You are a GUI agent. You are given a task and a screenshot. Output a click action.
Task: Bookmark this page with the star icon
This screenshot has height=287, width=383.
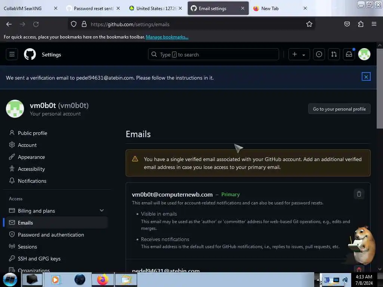click(x=309, y=24)
